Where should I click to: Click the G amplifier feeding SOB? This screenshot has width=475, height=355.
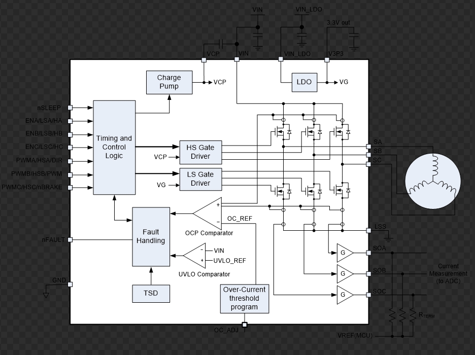(x=344, y=273)
